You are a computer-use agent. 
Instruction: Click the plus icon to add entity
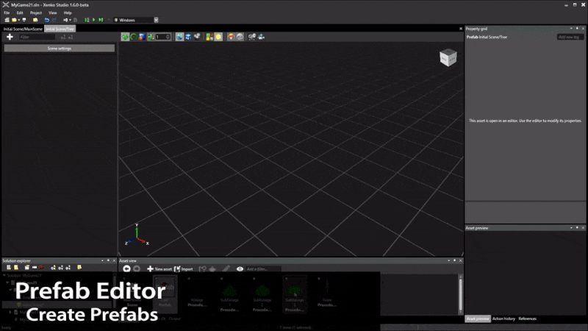pos(10,37)
